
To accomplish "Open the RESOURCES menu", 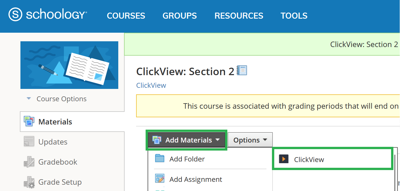I will (239, 15).
